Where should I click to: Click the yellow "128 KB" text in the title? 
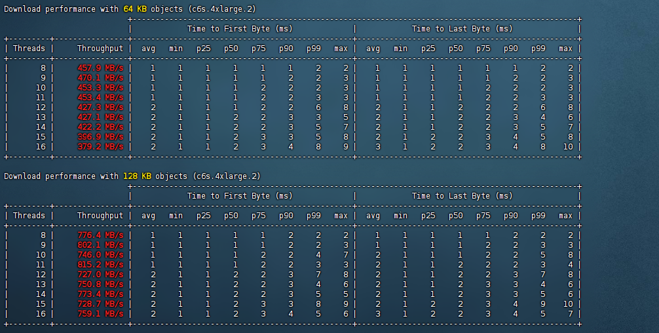(137, 176)
